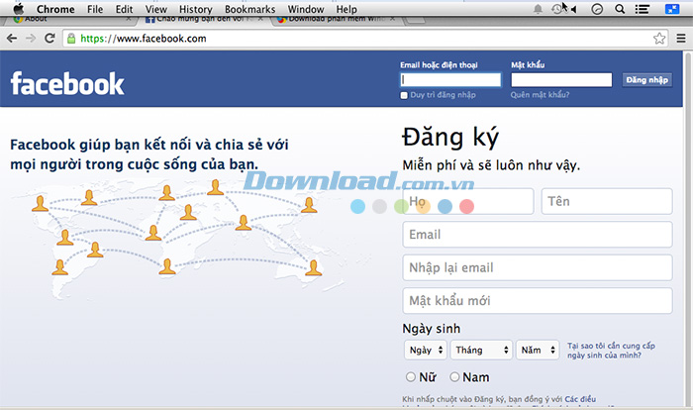Click the browser forward arrow
The height and width of the screenshot is (410, 693).
click(31, 39)
